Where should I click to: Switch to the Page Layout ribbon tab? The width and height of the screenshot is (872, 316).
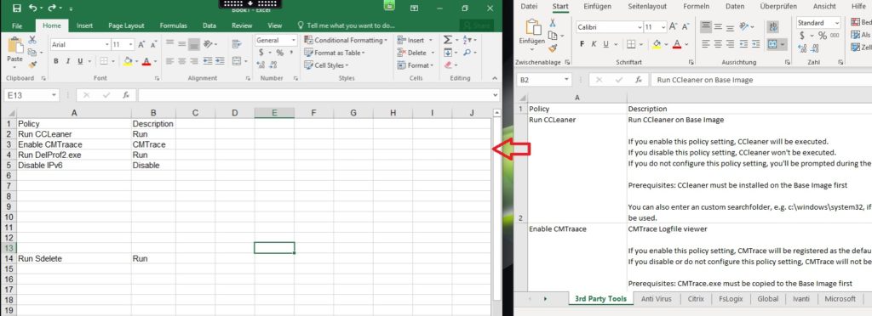tap(126, 25)
